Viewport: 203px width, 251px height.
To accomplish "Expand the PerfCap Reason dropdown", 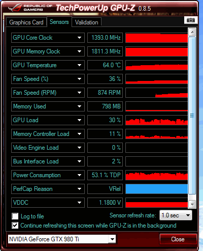I will click(x=79, y=189).
